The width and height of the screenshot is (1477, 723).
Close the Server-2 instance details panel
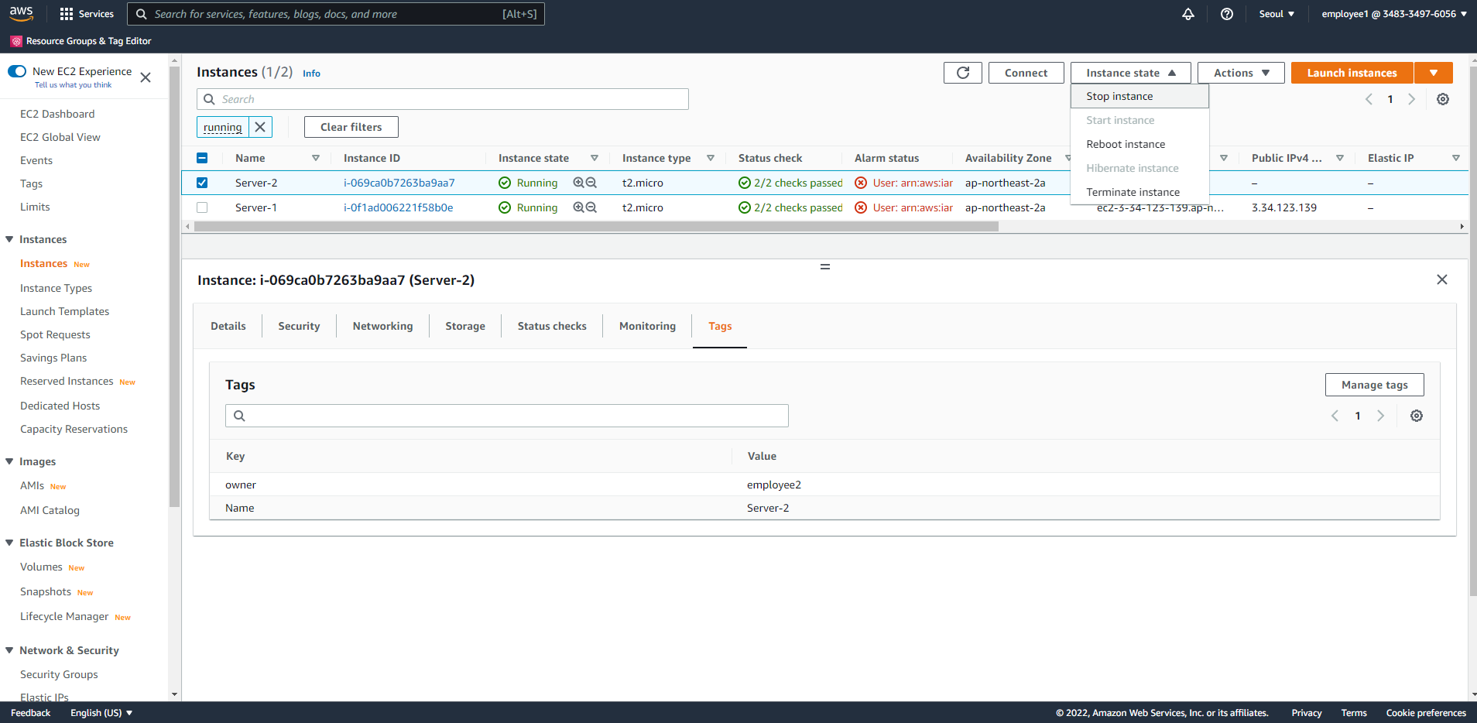[1442, 279]
